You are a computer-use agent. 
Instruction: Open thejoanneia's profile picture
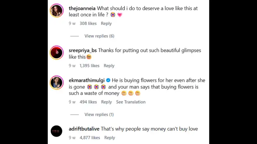click(x=57, y=11)
